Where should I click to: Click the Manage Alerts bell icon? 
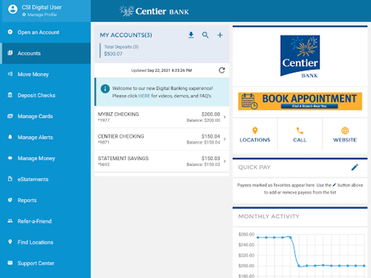(x=10, y=137)
